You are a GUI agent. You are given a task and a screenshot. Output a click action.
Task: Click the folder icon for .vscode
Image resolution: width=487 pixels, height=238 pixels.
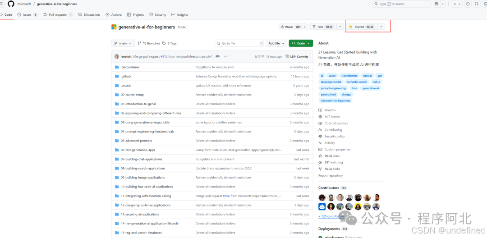click(x=117, y=85)
